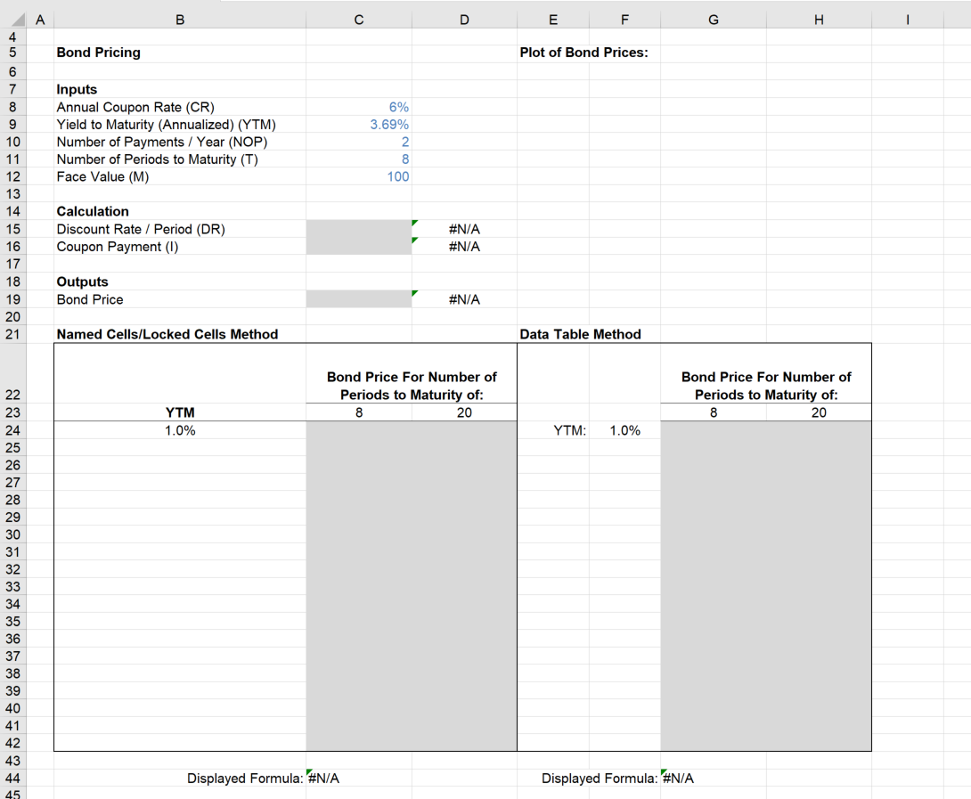This screenshot has width=971, height=799.
Task: Select row header 8
Action: 13,107
